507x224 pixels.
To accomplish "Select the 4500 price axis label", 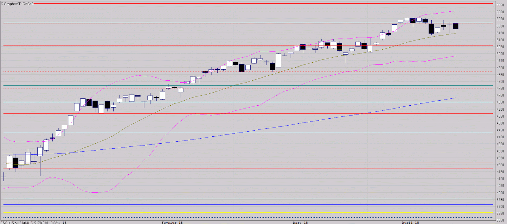I will coord(500,123).
